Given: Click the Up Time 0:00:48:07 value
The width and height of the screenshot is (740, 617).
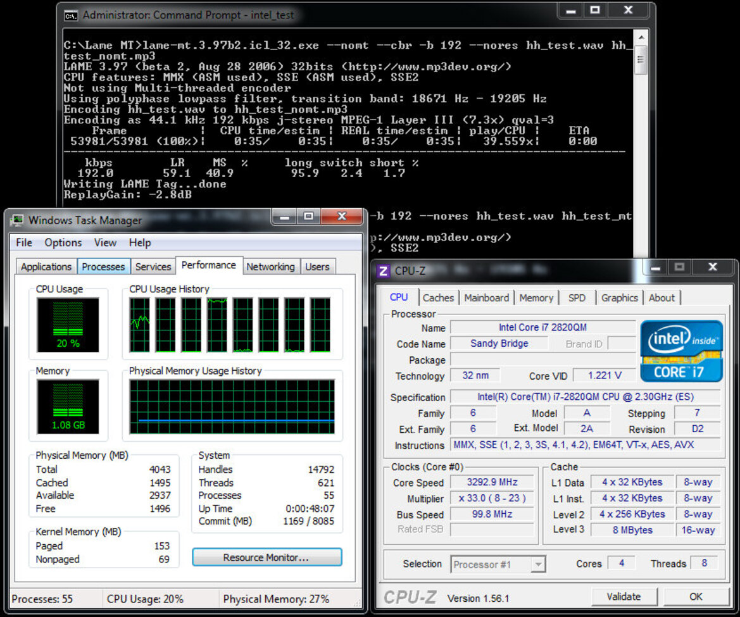Looking at the screenshot, I should 310,509.
